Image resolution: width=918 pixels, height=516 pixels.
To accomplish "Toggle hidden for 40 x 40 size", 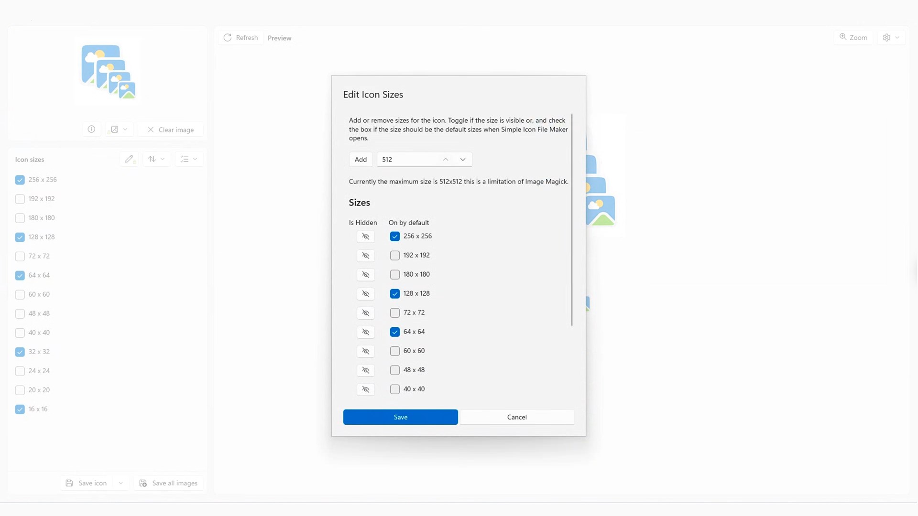I will pos(366,389).
